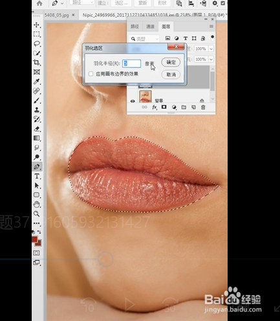The height and width of the screenshot is (321, 280).
Task: Select the History Brush tool
Action: tap(37, 119)
